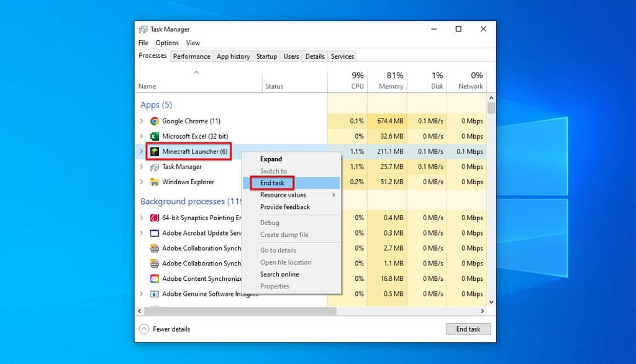Choose Provide feedback in the context menu
This screenshot has height=364, width=636.
click(292, 207)
